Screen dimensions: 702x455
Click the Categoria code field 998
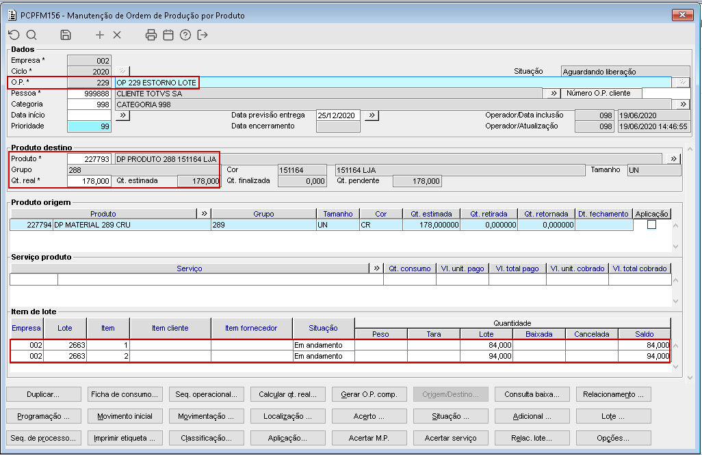[89, 104]
